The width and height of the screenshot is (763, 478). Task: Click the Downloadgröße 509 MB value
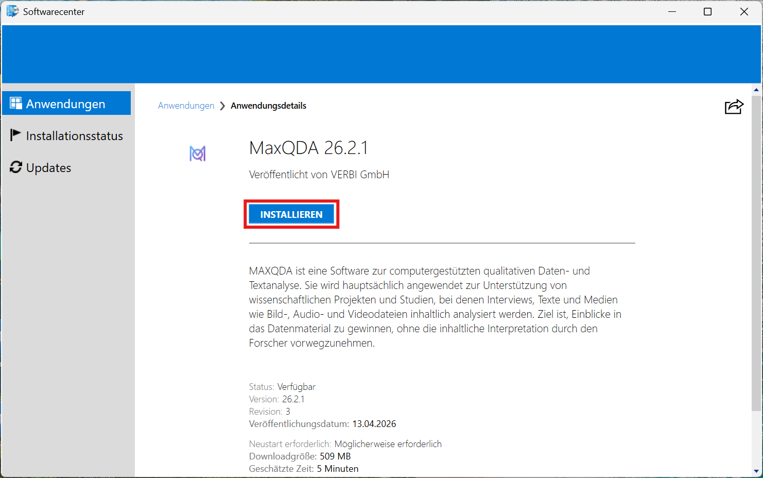coord(335,456)
